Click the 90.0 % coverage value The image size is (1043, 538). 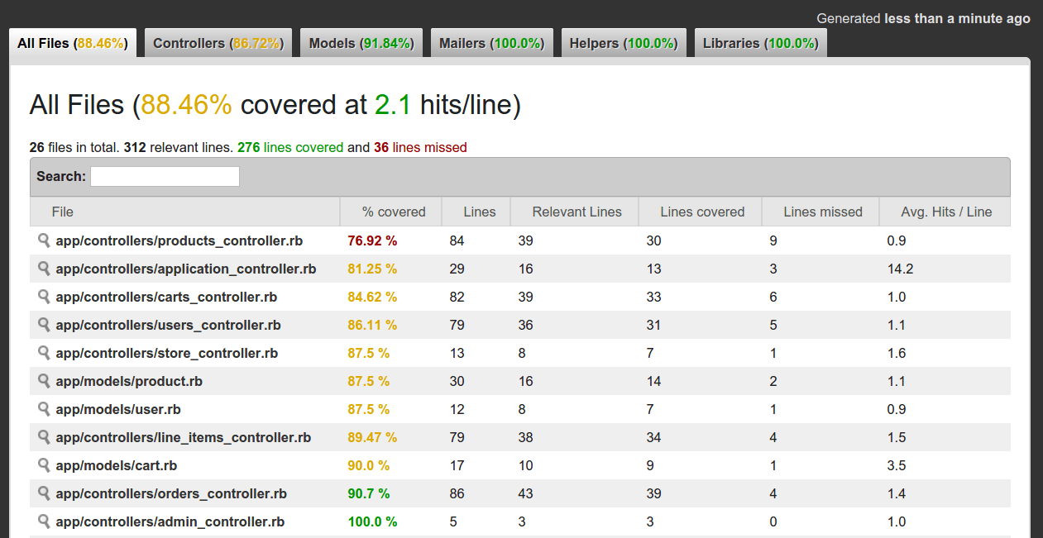368,465
